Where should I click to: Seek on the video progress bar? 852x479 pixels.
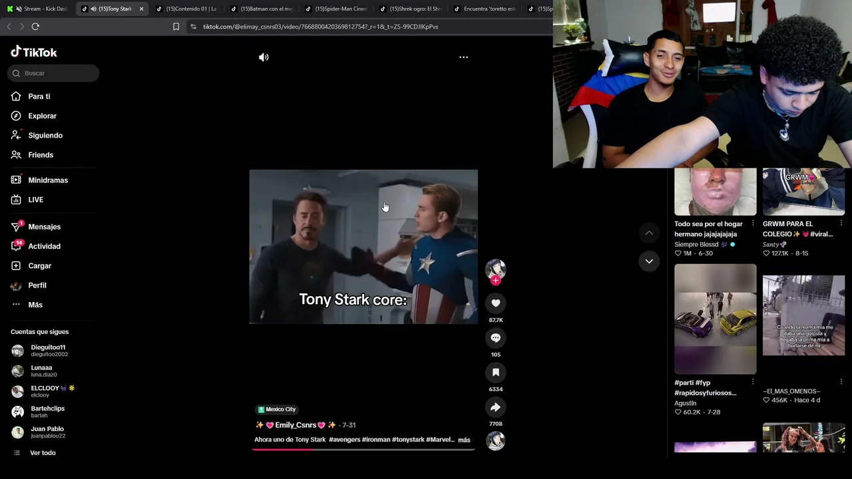pyautogui.click(x=363, y=449)
